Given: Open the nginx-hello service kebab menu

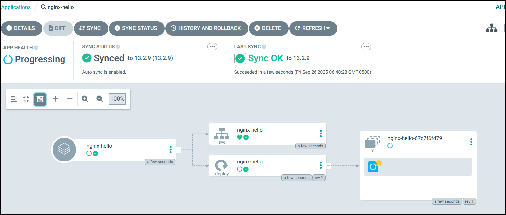Looking at the screenshot, I should click(x=321, y=134).
